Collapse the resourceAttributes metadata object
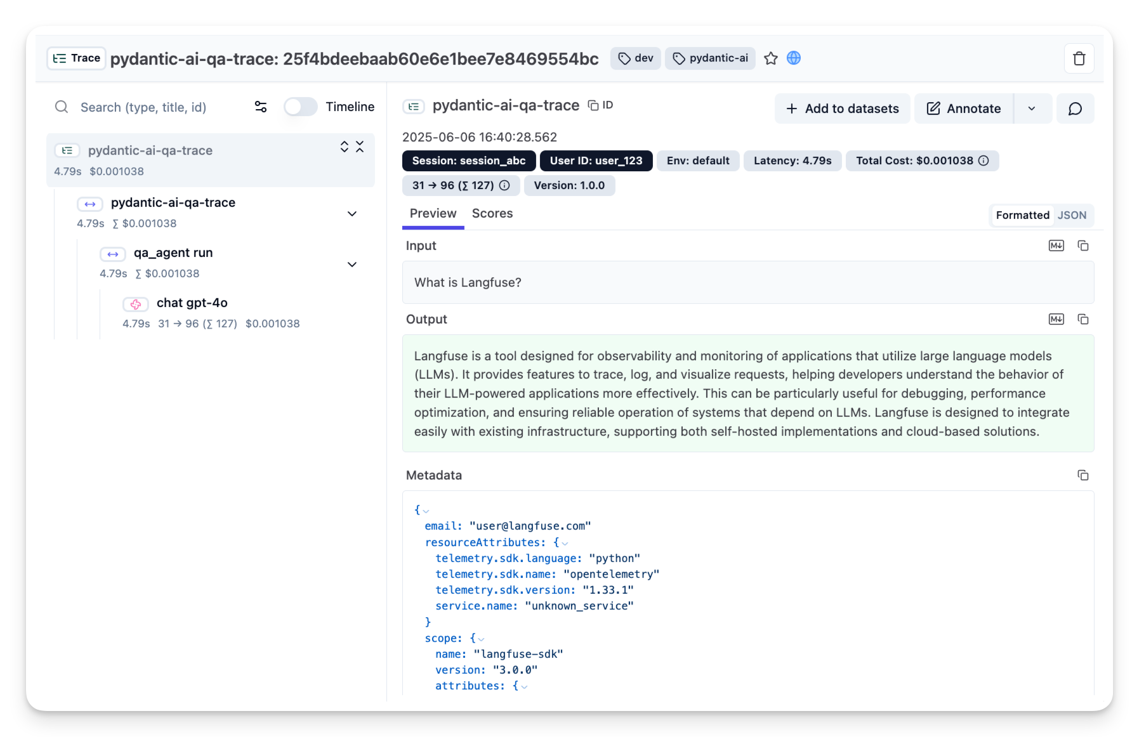This screenshot has width=1139, height=737. tap(565, 544)
